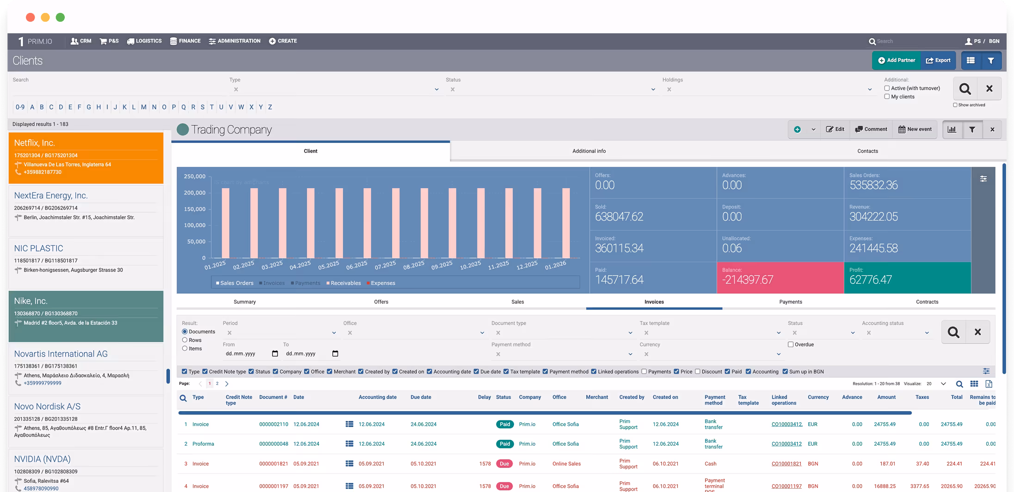Click the table search magnifier near Visualize

point(959,384)
